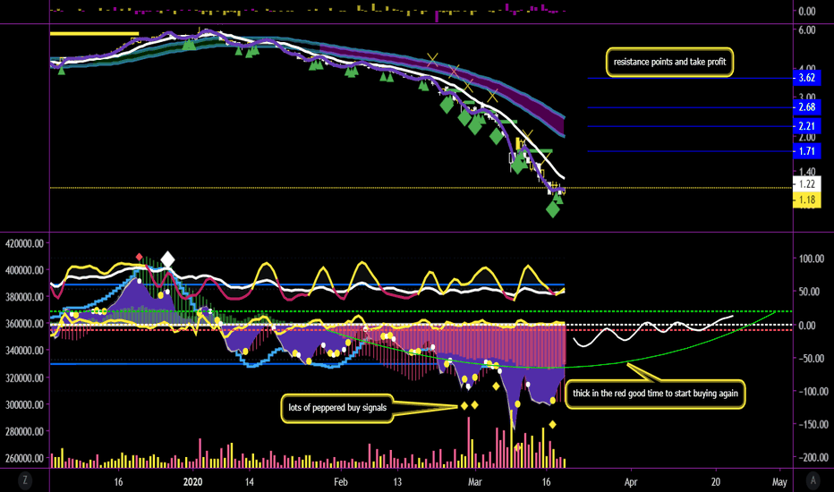Click the 260000.00 left scale value
This screenshot has height=492, width=834.
(24, 459)
